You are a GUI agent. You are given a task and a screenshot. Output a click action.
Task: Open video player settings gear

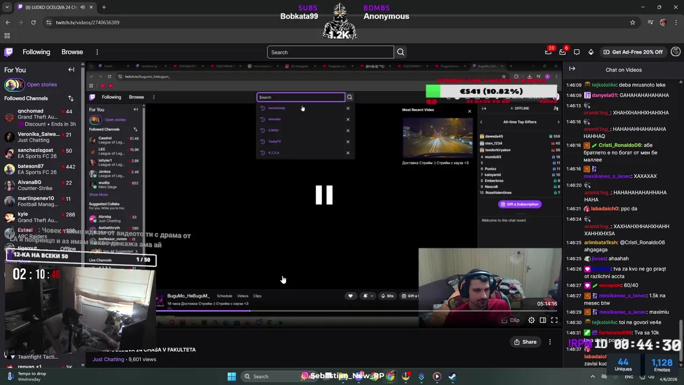pos(531,320)
